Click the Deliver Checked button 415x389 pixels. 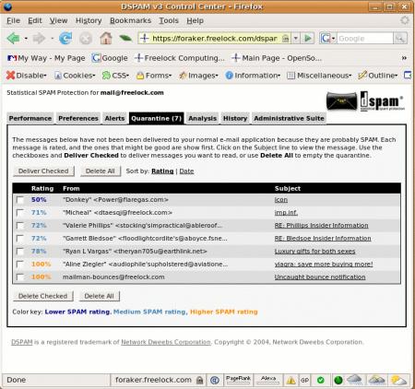43,171
